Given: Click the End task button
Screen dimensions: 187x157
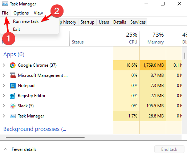Looking at the screenshot, I should (169, 149).
